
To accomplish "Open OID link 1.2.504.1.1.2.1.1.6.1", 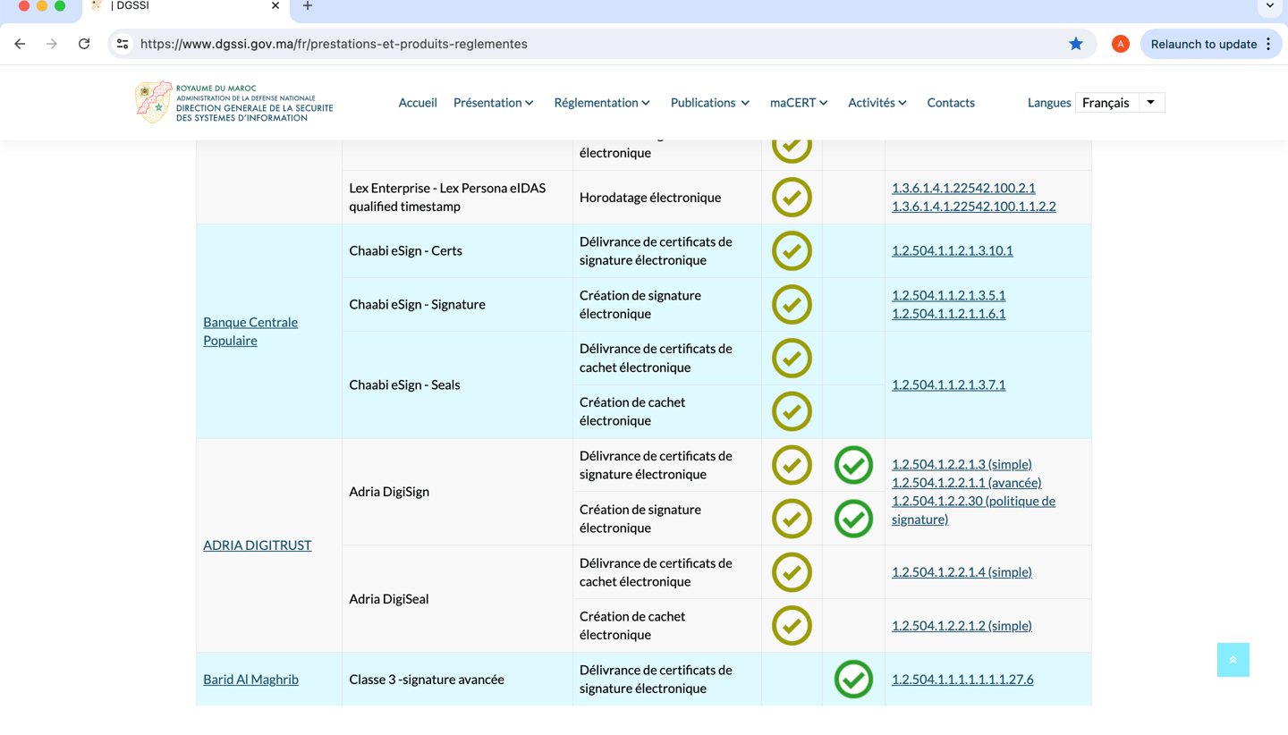I will click(948, 314).
